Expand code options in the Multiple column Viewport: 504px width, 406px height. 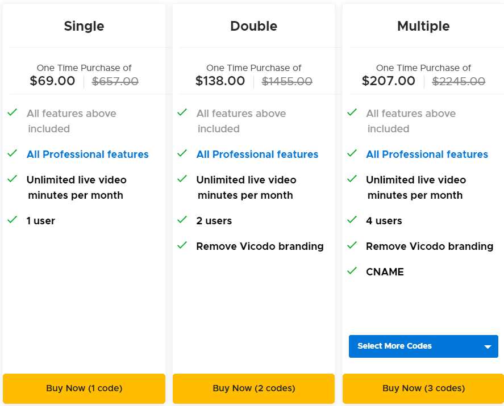click(x=423, y=346)
